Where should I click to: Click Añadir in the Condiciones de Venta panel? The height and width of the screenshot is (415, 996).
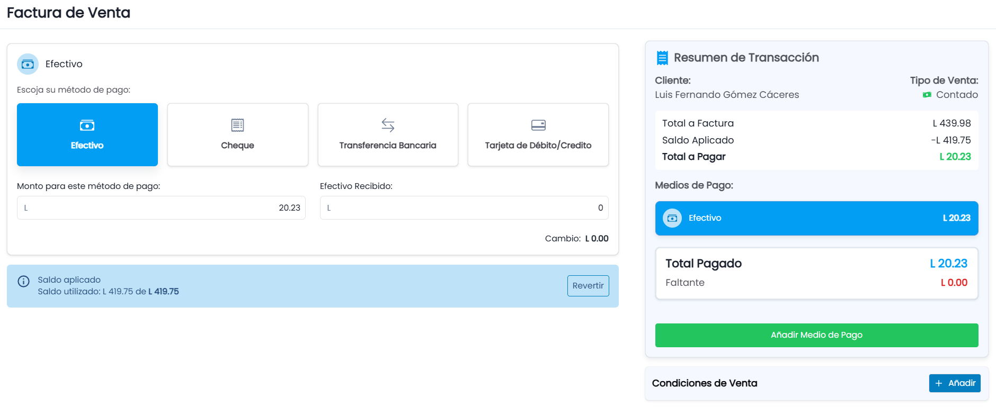point(955,383)
